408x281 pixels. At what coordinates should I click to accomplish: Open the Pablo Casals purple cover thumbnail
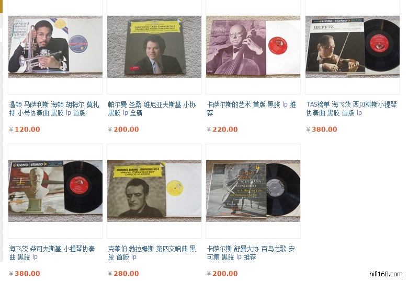pos(253,47)
